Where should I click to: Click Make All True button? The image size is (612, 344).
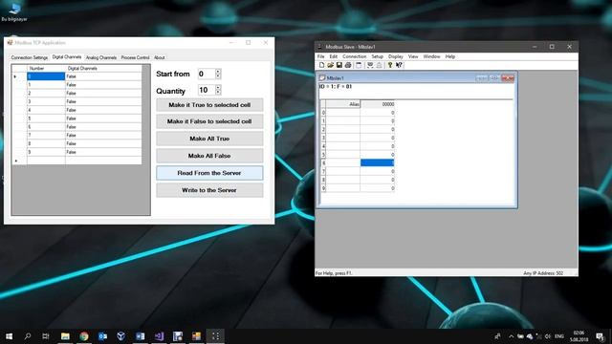click(209, 139)
